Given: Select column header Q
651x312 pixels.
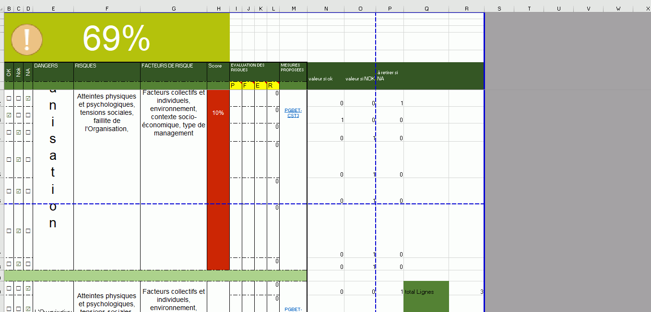Looking at the screenshot, I should tap(426, 9).
